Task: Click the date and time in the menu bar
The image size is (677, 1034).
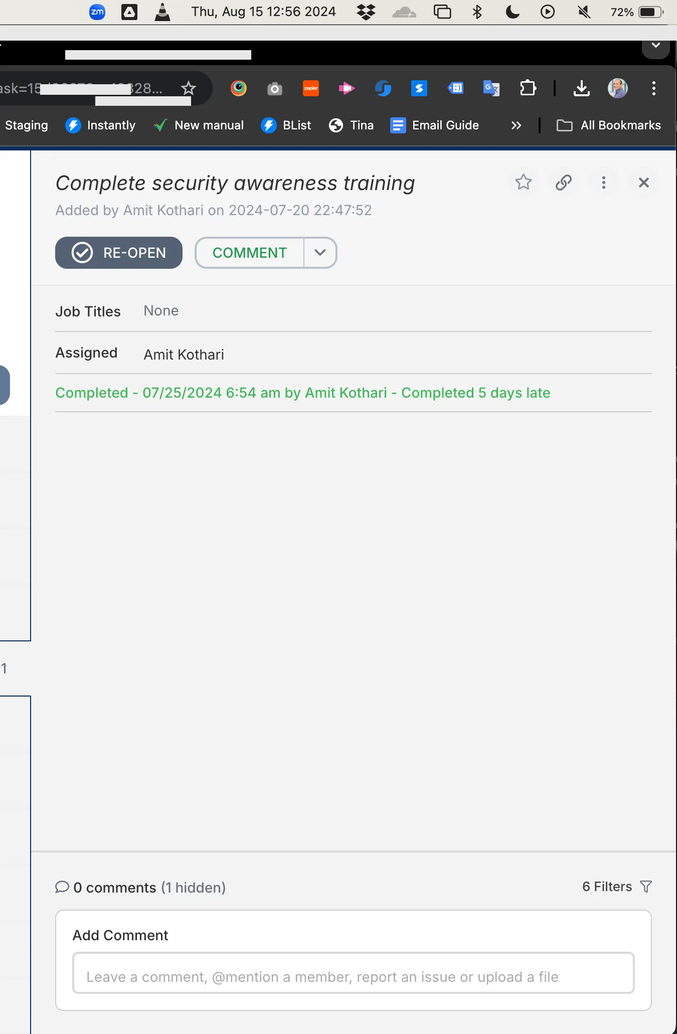Action: (263, 12)
